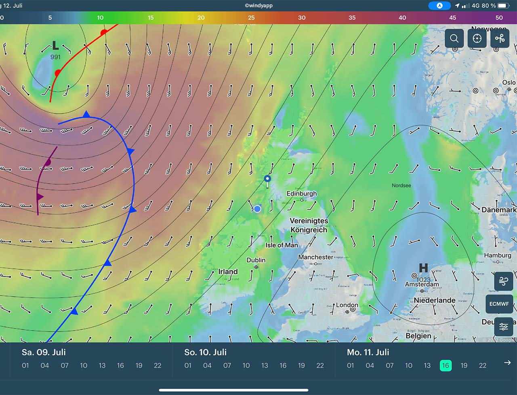Tap the Irland country label
The height and width of the screenshot is (395, 517).
228,272
